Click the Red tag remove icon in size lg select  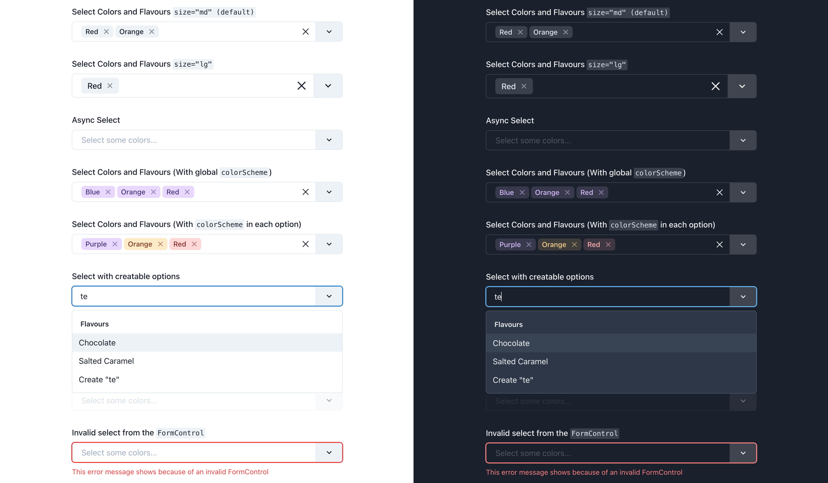(x=110, y=86)
